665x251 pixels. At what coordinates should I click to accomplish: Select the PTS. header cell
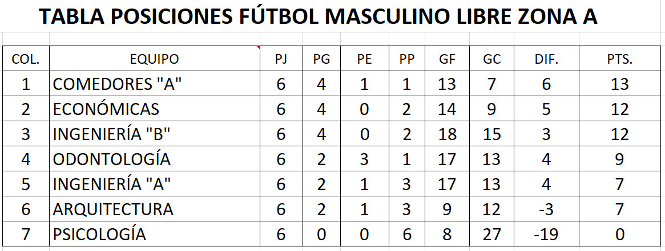click(x=619, y=59)
